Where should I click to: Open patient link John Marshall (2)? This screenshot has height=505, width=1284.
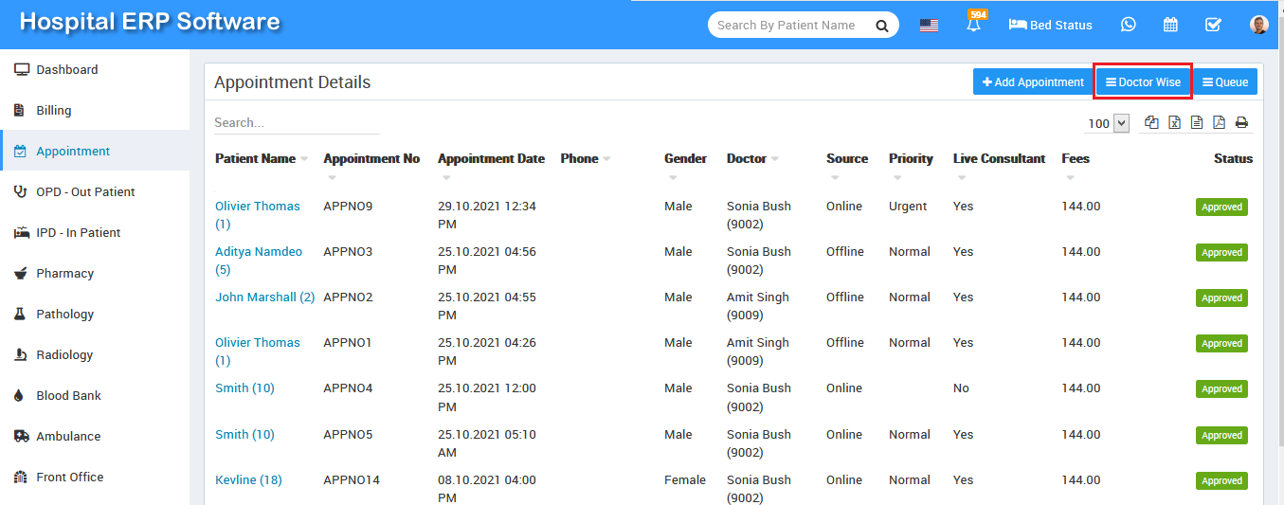tap(265, 297)
